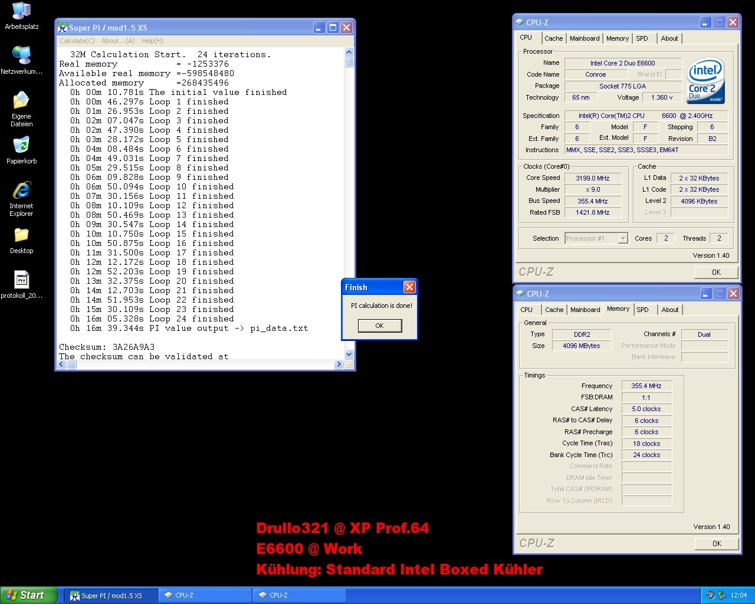Image resolution: width=755 pixels, height=604 pixels.
Task: Click the Intel Core 2 Duo logo
Action: tap(706, 81)
